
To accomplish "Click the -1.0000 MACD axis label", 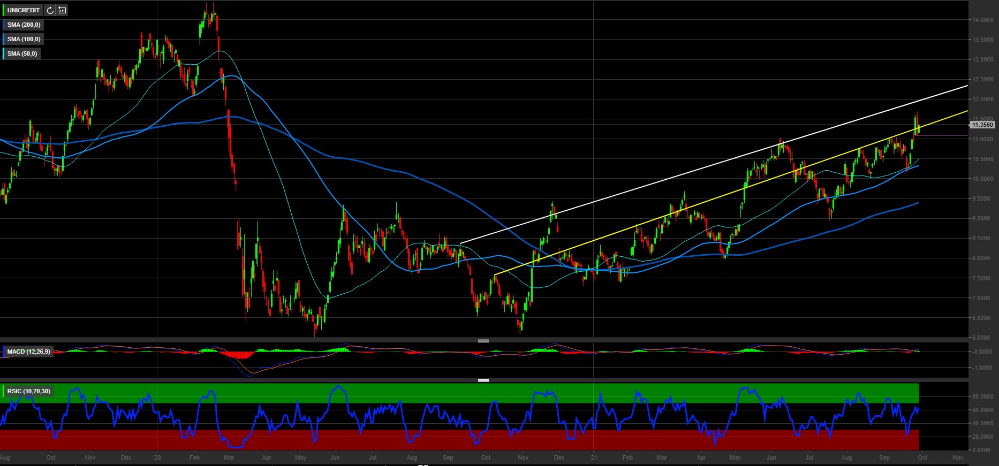I will (x=983, y=368).
